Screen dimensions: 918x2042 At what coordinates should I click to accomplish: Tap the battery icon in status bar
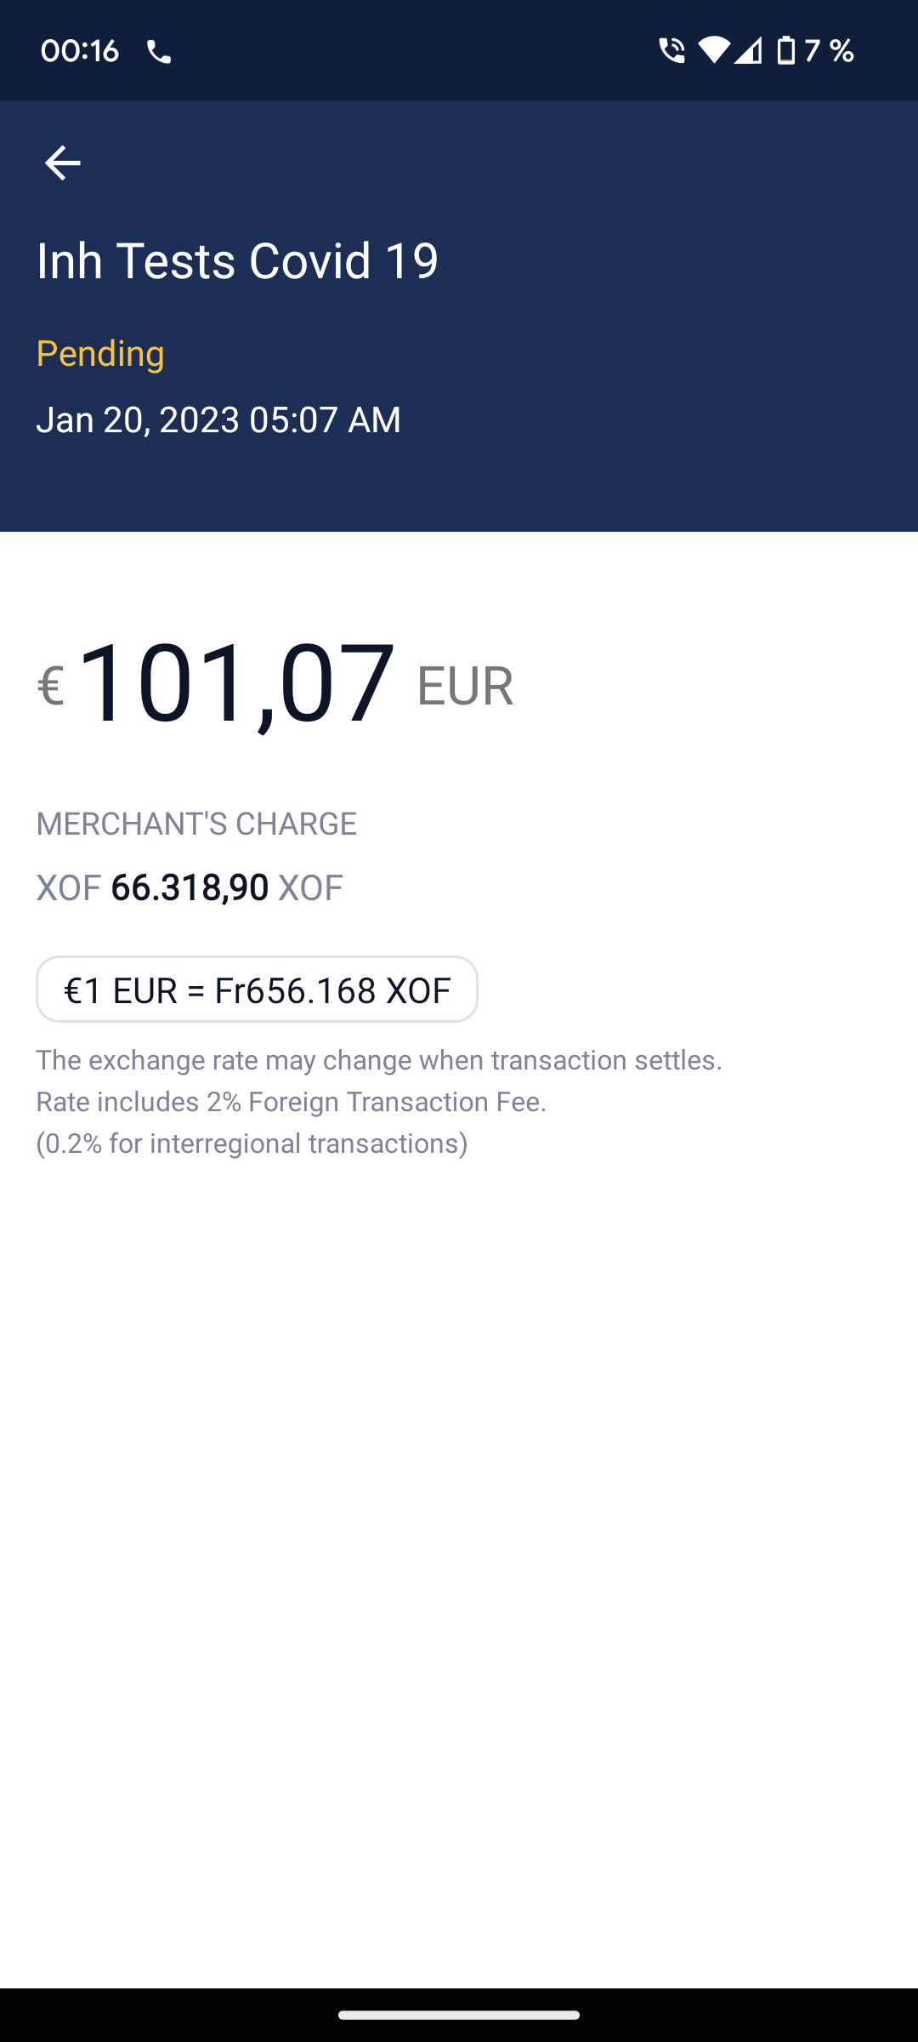tap(786, 51)
